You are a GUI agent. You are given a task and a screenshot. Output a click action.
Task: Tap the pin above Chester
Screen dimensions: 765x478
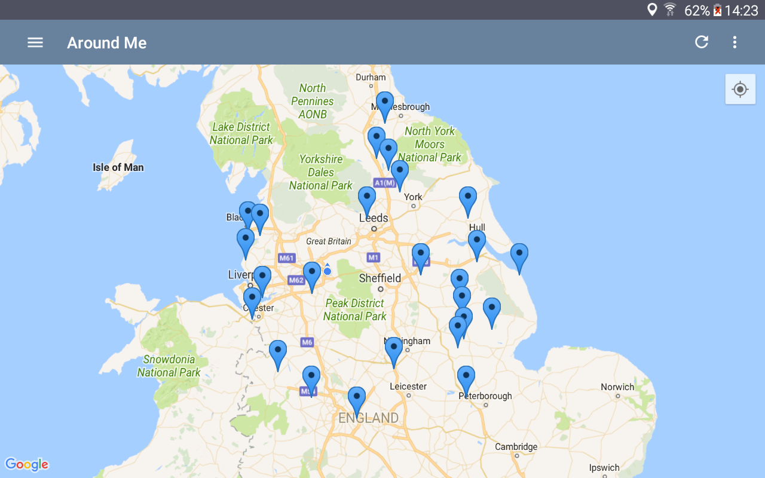(x=252, y=303)
